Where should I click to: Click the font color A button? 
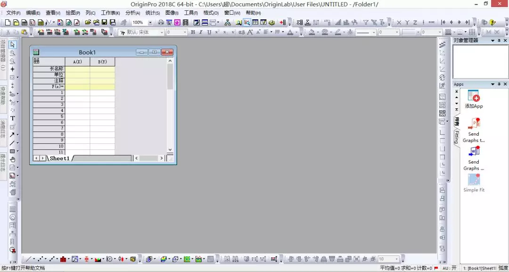[x=290, y=32]
